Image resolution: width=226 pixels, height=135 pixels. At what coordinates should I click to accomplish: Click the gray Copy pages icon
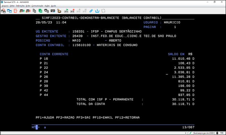[34, 11]
